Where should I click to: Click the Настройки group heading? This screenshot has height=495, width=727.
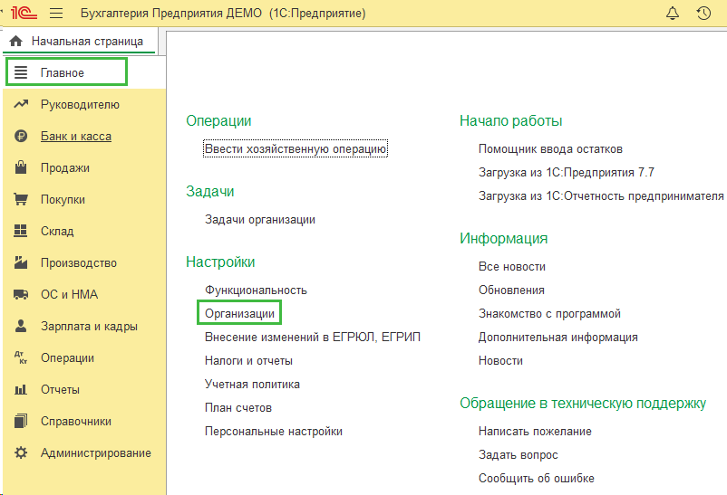coord(220,262)
